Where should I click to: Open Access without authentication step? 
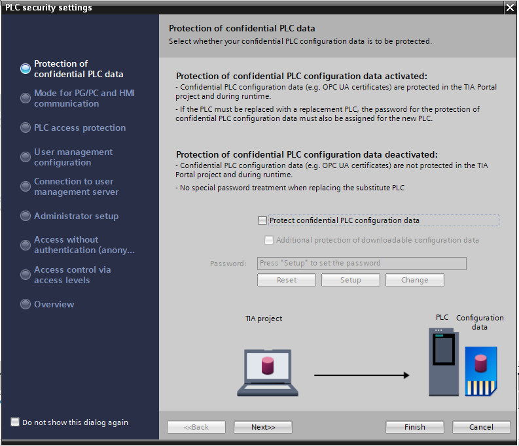pyautogui.click(x=84, y=245)
